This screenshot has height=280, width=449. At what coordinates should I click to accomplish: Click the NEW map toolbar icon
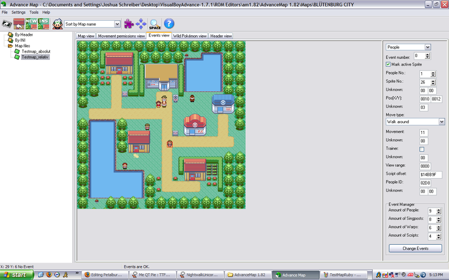tap(31, 24)
